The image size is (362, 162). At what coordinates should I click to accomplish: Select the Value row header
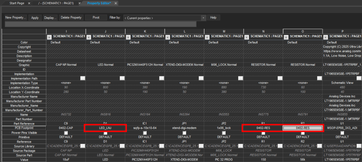point(24,160)
